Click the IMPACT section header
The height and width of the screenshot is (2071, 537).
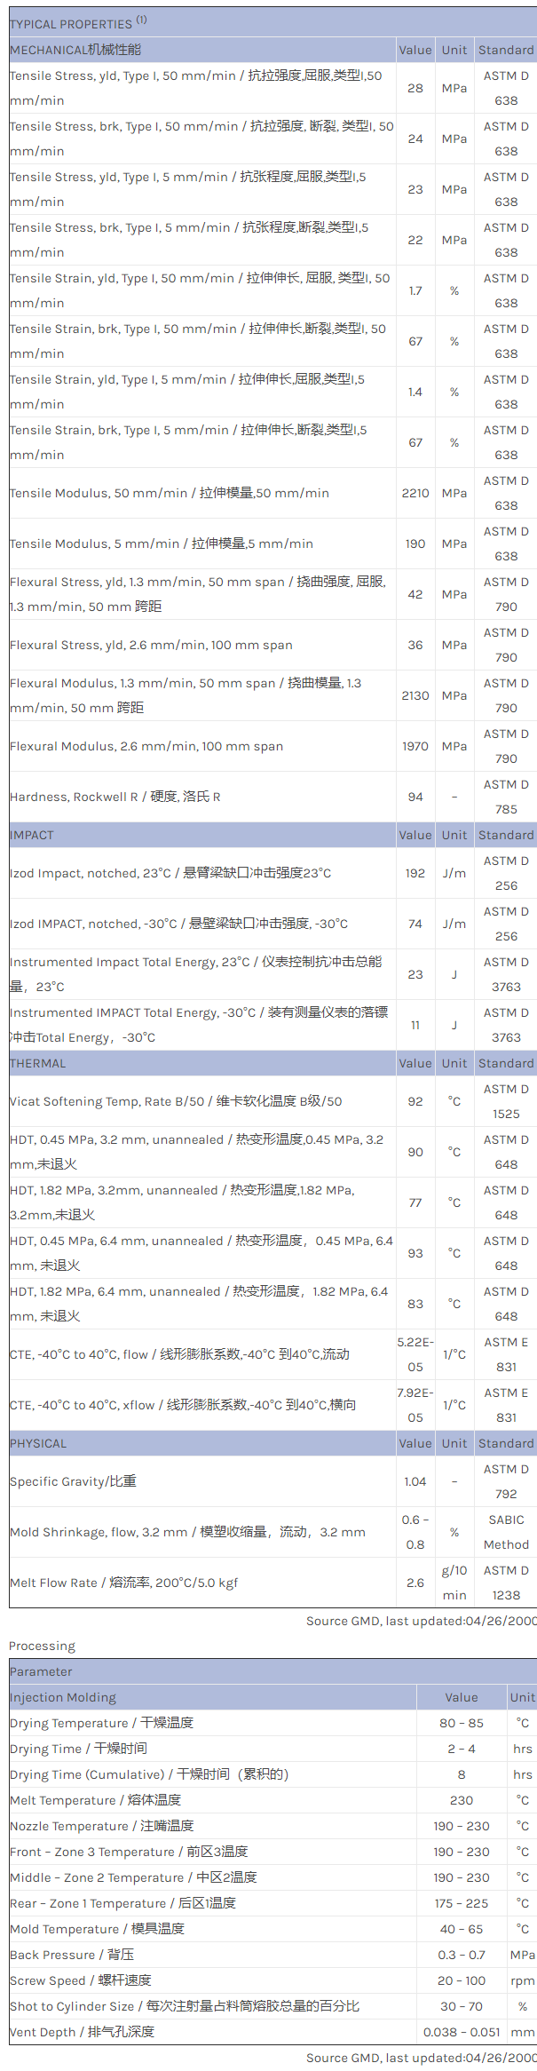[32, 835]
